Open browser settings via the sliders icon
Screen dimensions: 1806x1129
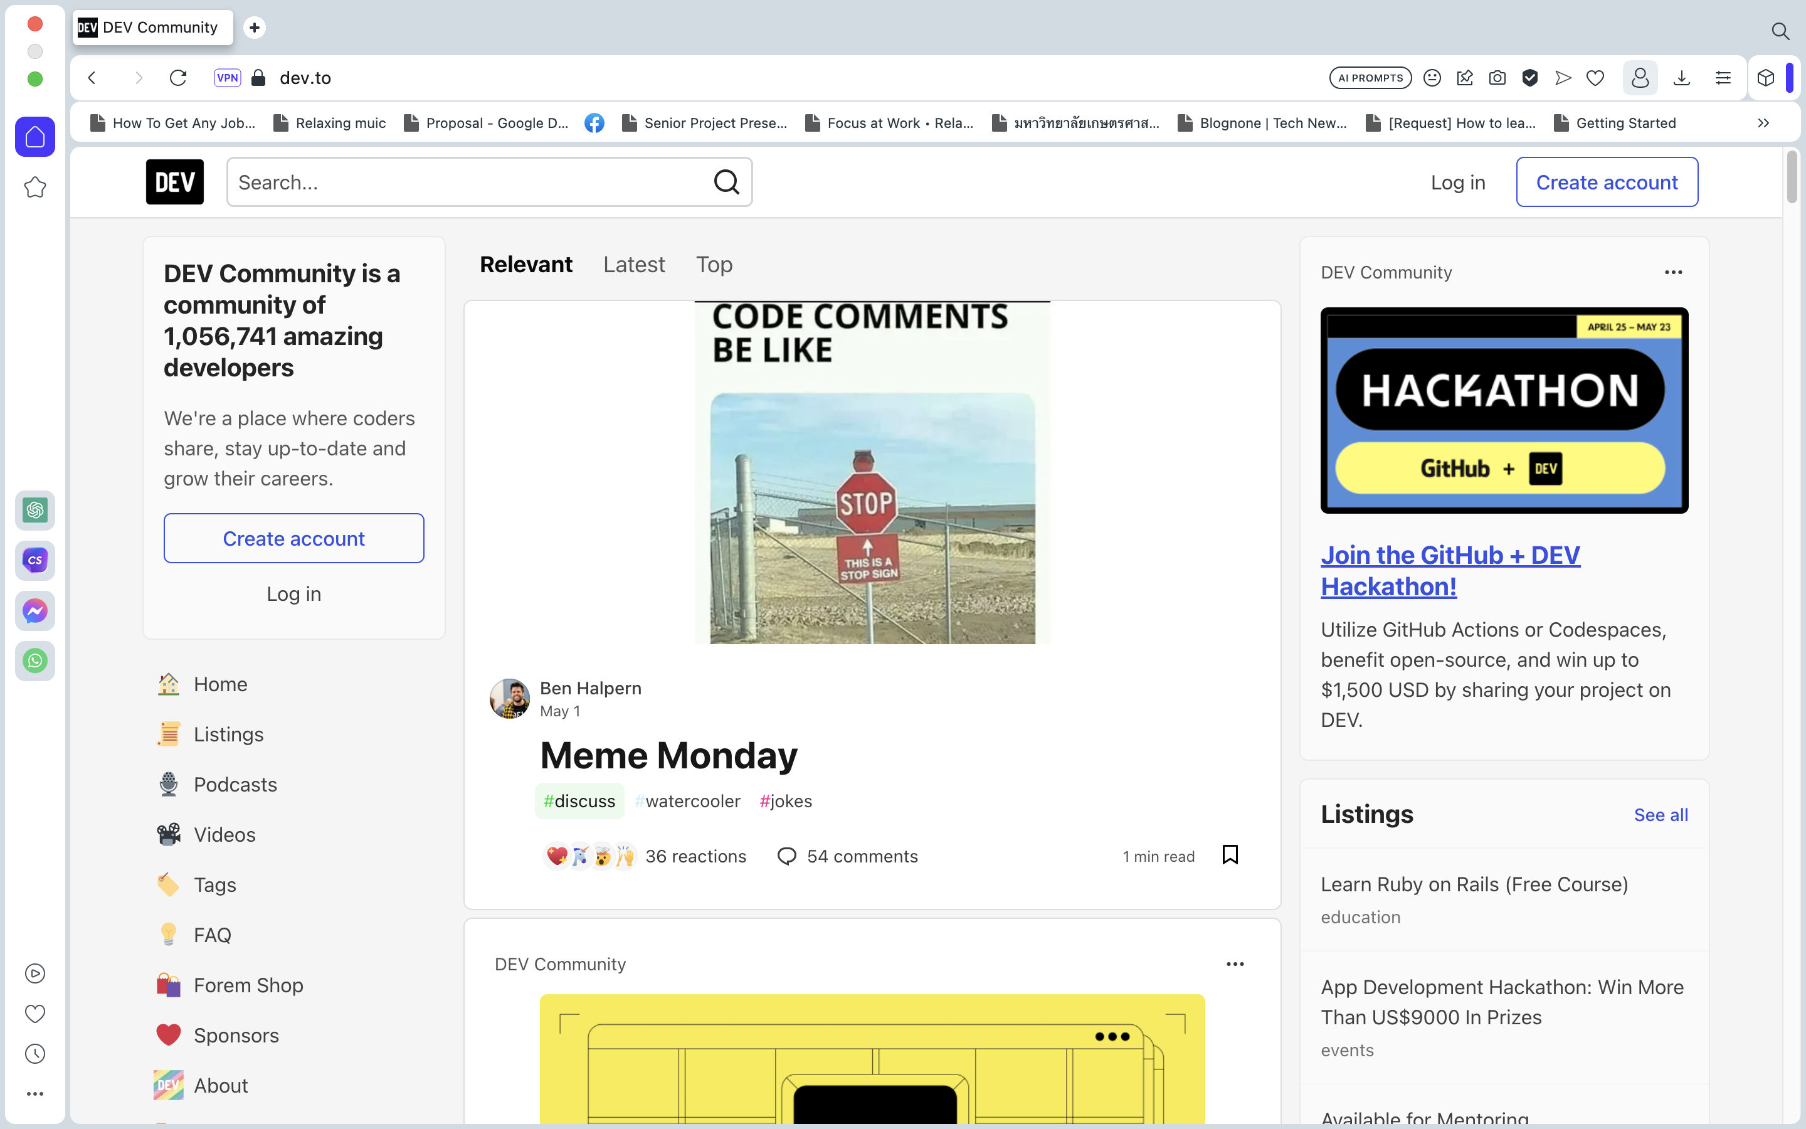[x=1723, y=77]
